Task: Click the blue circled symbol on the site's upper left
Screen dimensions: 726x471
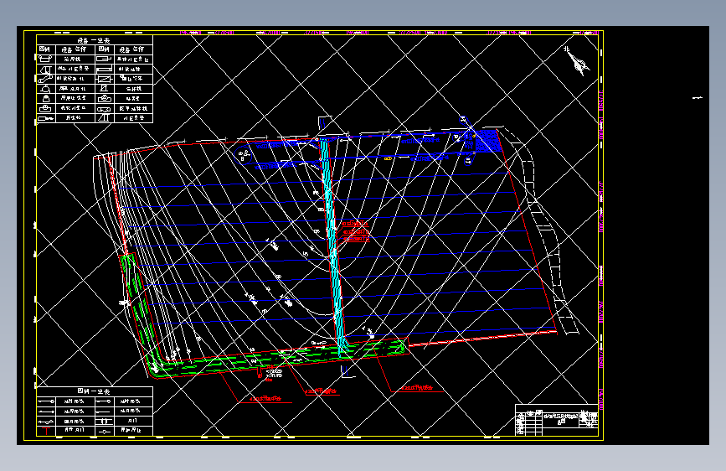Action: pyautogui.click(x=243, y=155)
